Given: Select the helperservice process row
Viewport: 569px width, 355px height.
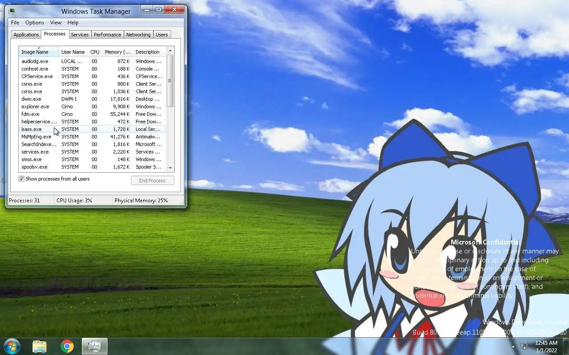Looking at the screenshot, I should [x=92, y=122].
